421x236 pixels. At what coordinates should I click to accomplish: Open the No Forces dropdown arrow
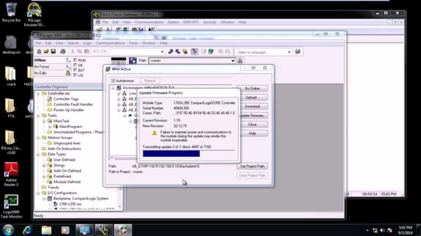(68, 67)
